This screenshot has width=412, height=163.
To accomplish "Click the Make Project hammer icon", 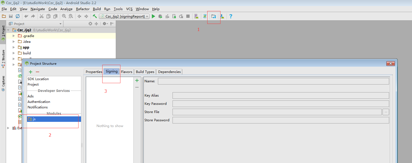I will click(x=95, y=16).
